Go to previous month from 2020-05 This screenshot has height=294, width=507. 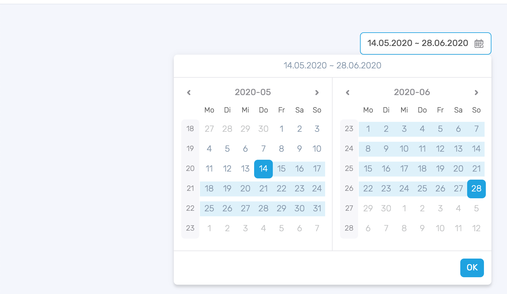[189, 93]
